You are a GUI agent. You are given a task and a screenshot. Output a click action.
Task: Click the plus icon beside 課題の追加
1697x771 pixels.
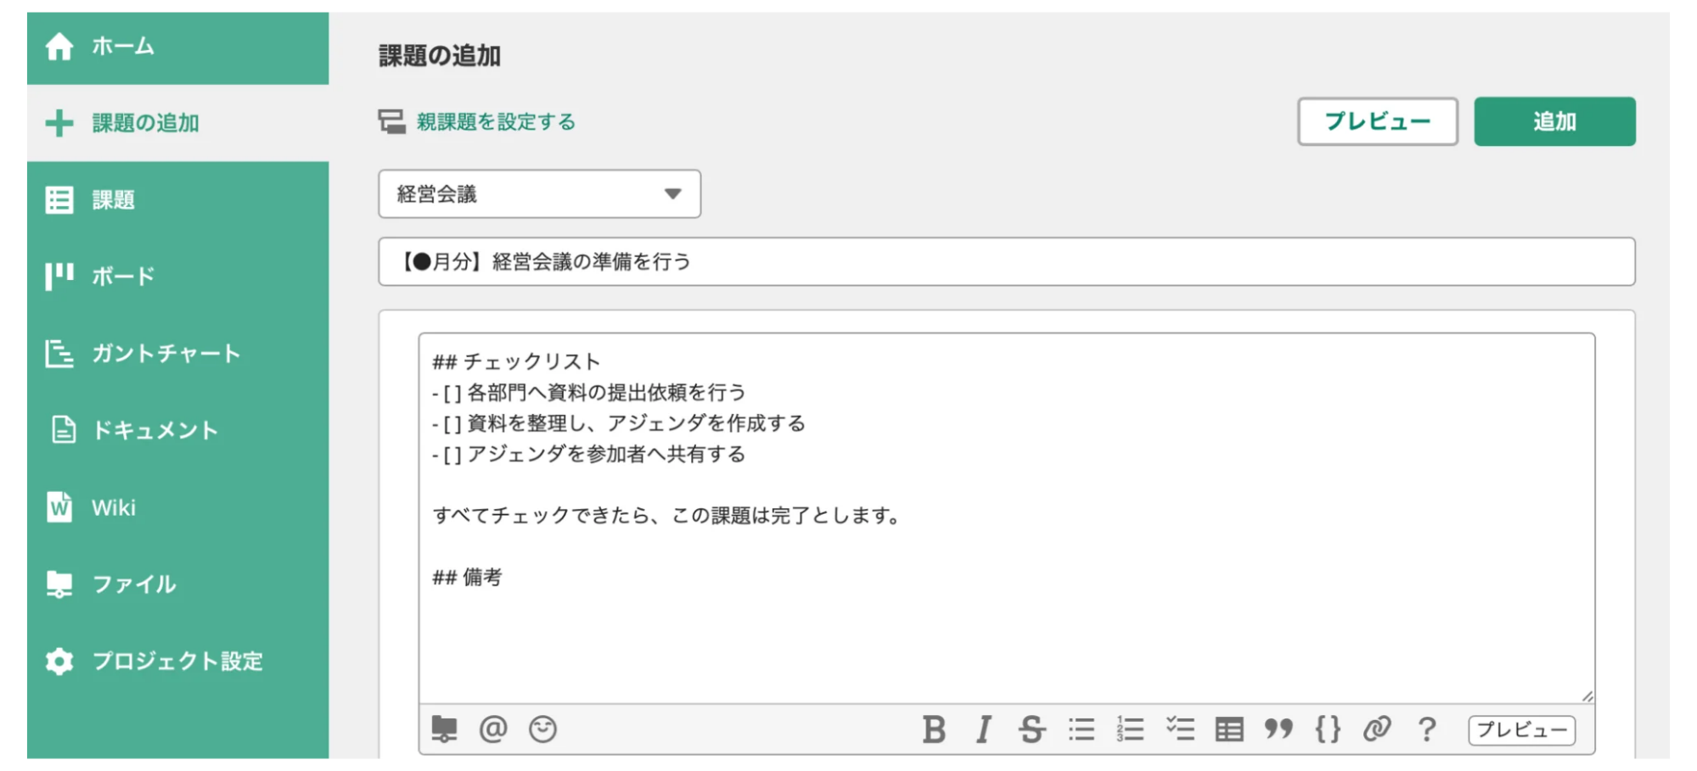(x=59, y=123)
